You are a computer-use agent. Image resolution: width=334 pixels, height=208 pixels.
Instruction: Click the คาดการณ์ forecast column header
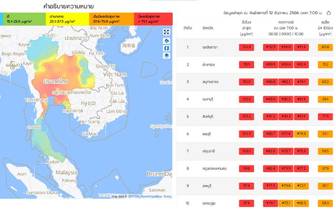[286, 28]
